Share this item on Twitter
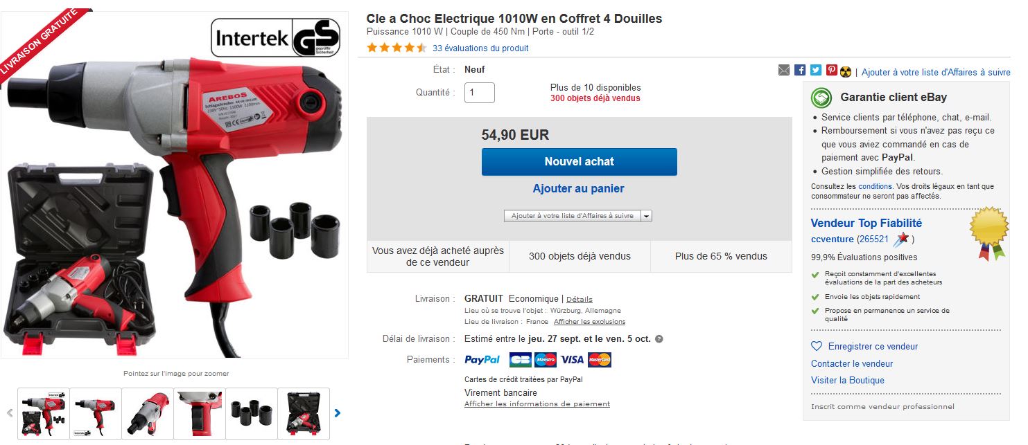 (x=815, y=71)
